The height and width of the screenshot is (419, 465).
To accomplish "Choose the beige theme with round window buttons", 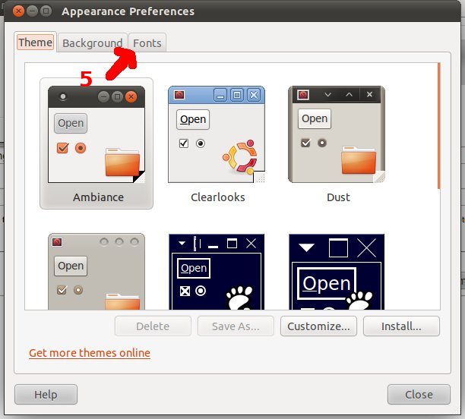I will (x=96, y=272).
